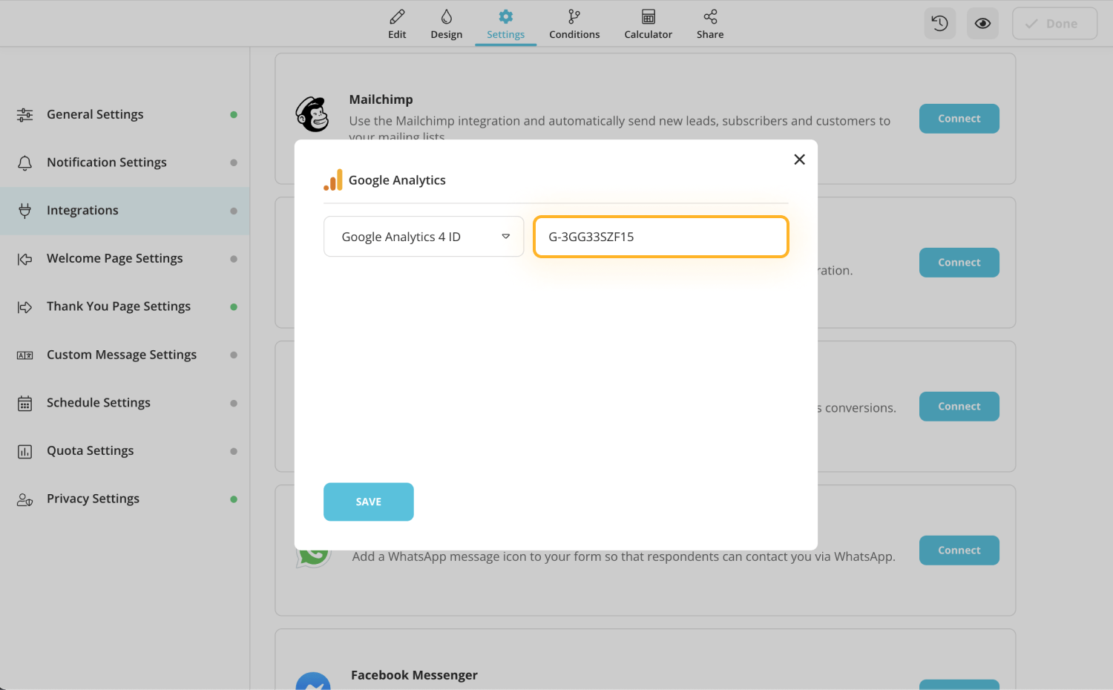Image resolution: width=1113 pixels, height=690 pixels.
Task: Select the Integrations plug icon
Action: click(24, 210)
